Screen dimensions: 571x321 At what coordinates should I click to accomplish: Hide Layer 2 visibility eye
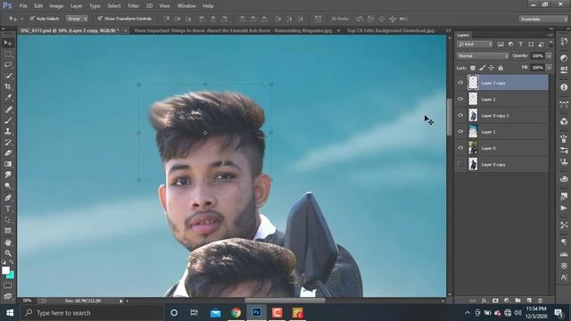[x=460, y=99]
